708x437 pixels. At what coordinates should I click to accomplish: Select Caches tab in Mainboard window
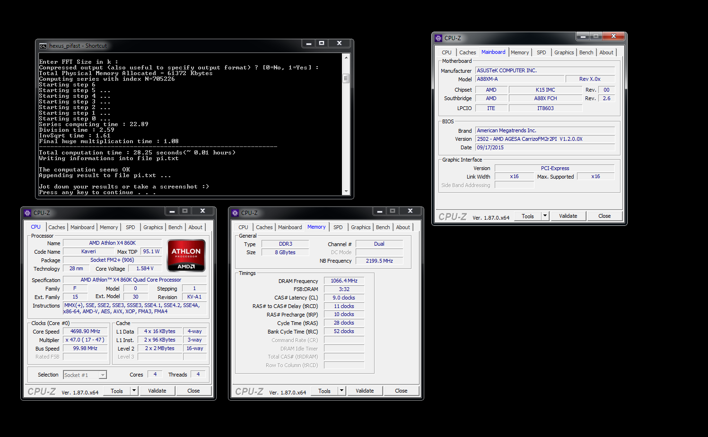click(468, 52)
